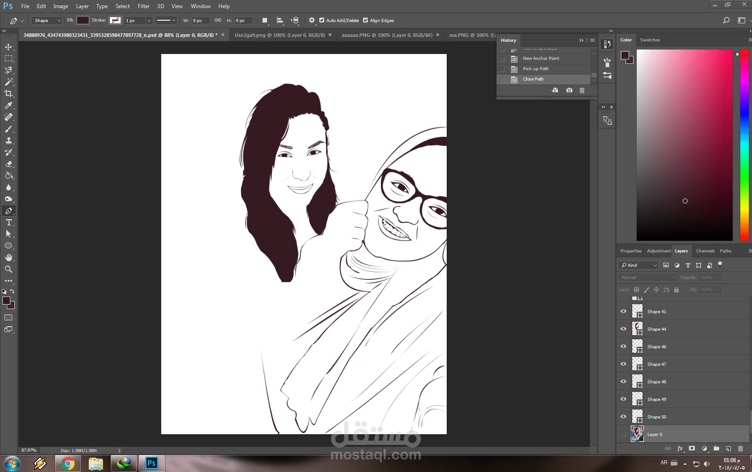Select the Healing Brush tool
This screenshot has height=472, width=752.
[x=9, y=117]
